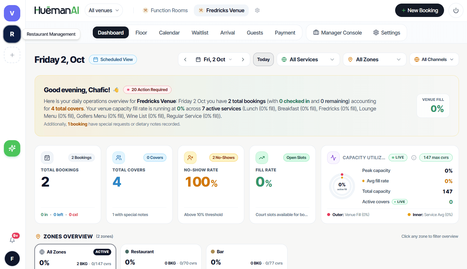467x269 pixels.
Task: Open the All venues dropdown
Action: pos(104,10)
